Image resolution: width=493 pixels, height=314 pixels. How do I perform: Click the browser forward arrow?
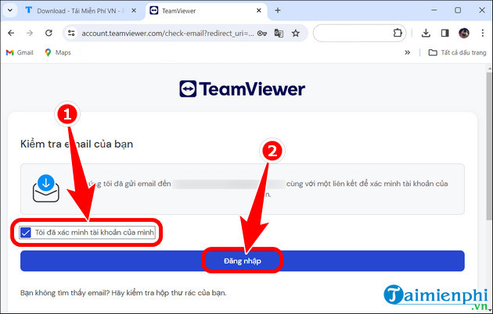coord(30,33)
